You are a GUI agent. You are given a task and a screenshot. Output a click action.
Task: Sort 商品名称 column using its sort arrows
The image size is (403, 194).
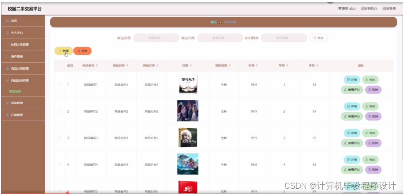[x=127, y=65]
